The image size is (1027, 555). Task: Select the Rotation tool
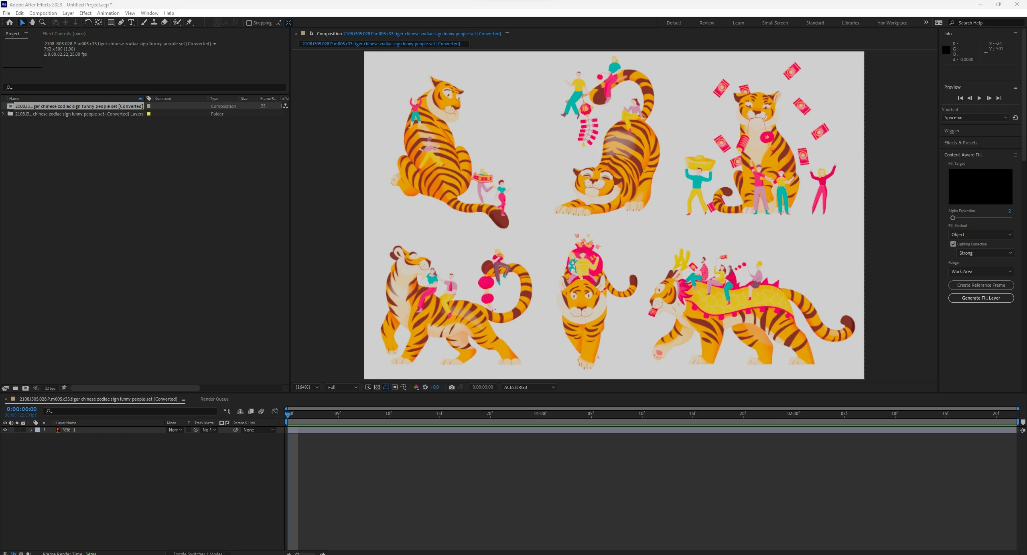pyautogui.click(x=88, y=22)
